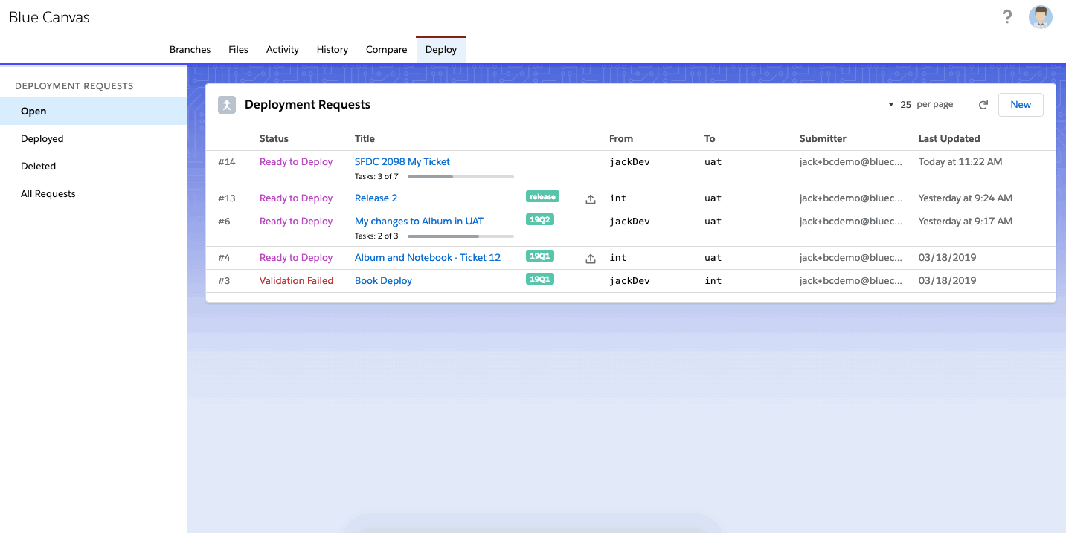This screenshot has width=1066, height=533.
Task: Switch to the History tab
Action: click(x=332, y=50)
